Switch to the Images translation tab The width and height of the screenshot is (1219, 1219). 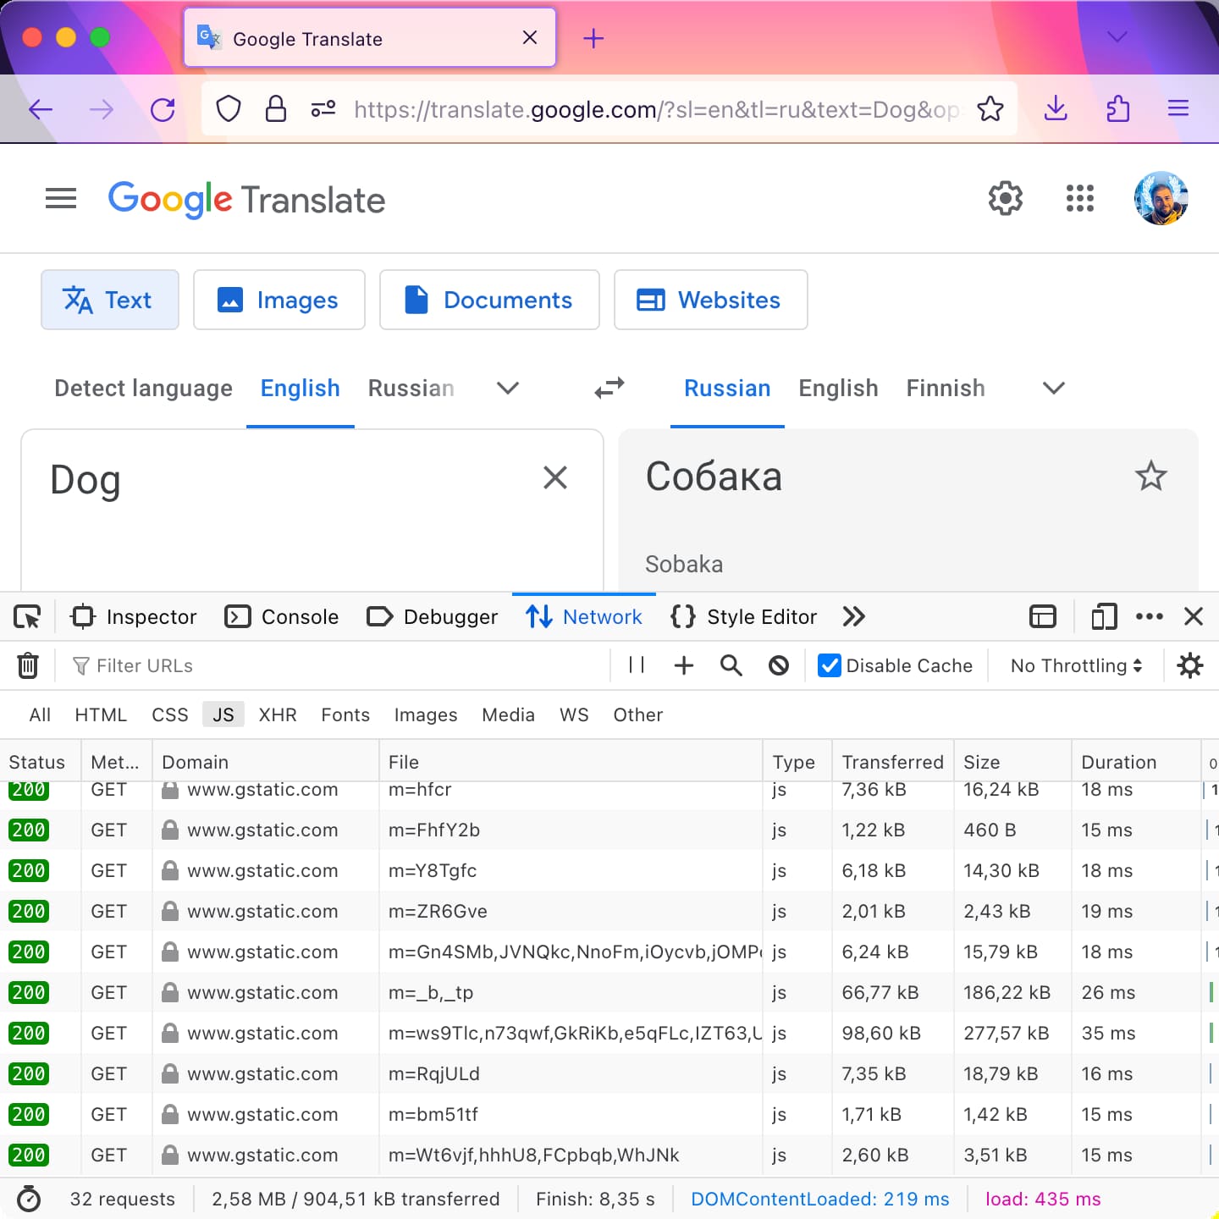coord(279,300)
